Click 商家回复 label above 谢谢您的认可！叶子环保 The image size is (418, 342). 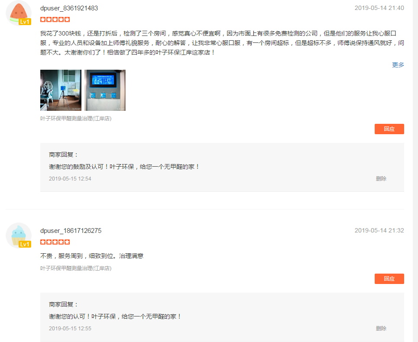click(63, 304)
